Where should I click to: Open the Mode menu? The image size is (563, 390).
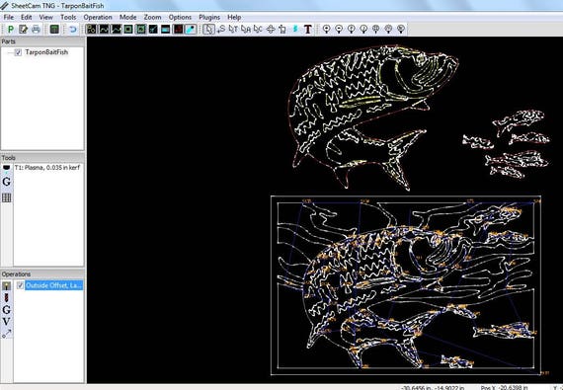coord(127,17)
